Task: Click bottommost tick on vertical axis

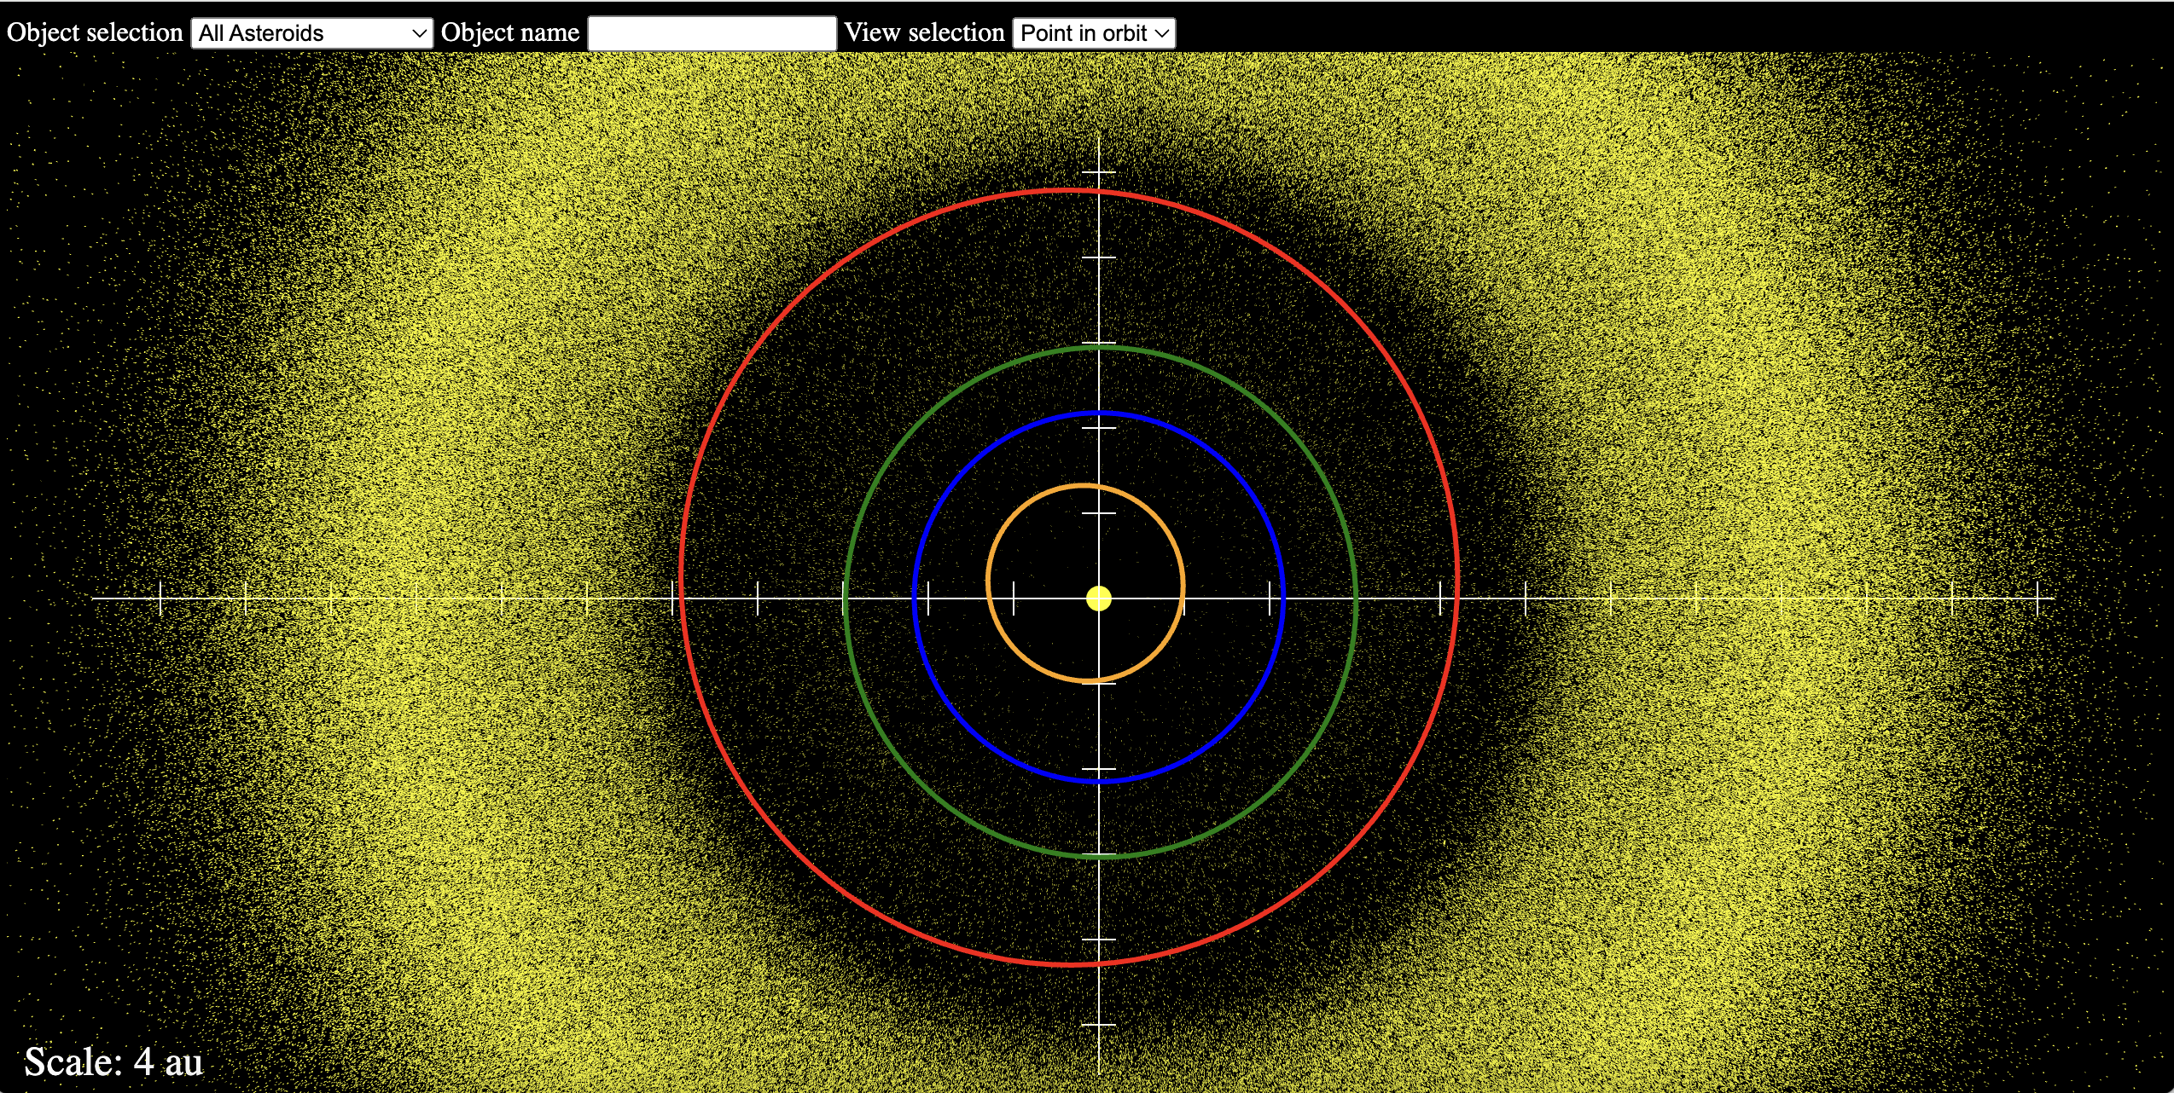Action: (x=1099, y=1025)
